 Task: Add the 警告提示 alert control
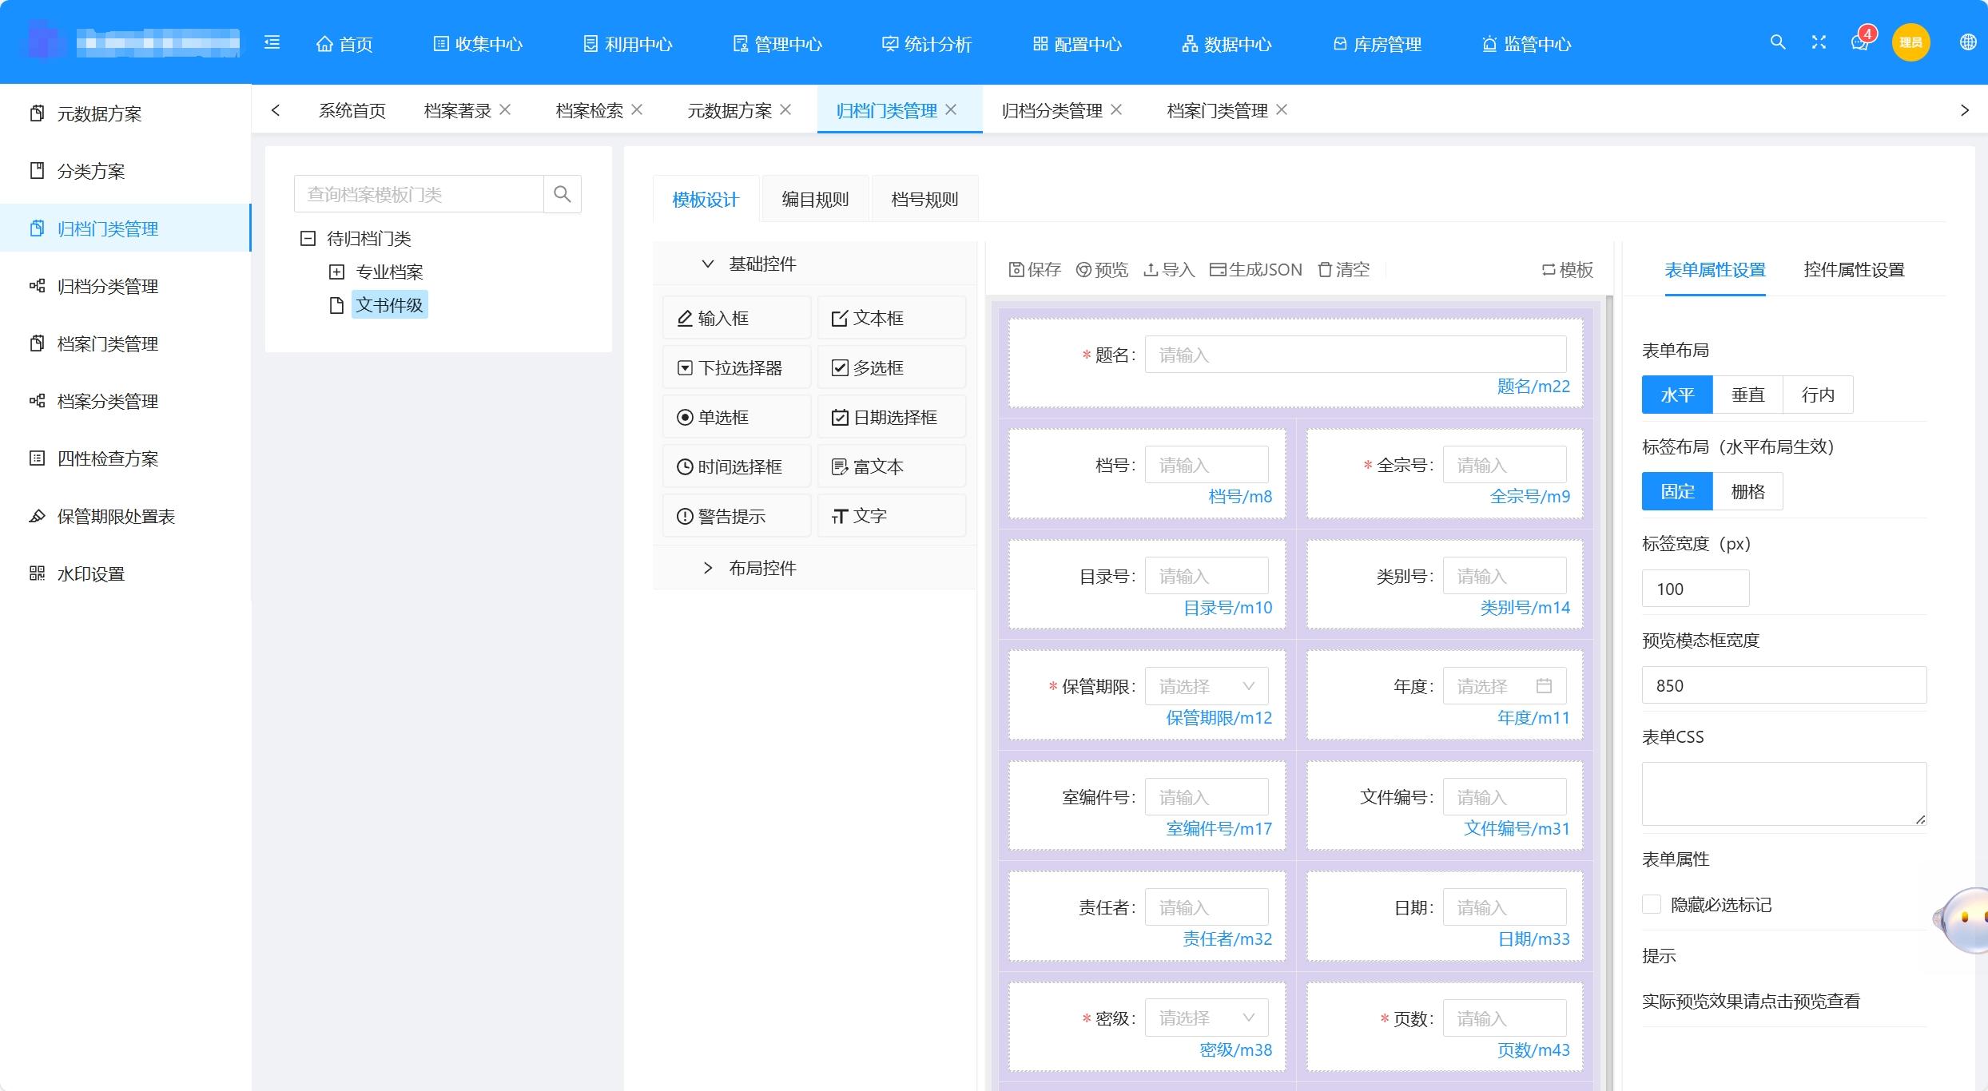click(737, 516)
